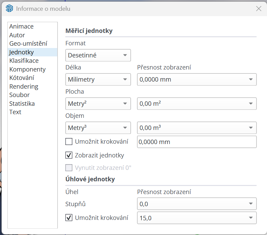Image resolution: width=267 pixels, height=235 pixels.
Task: Open the Animace settings page
Action: (21, 27)
